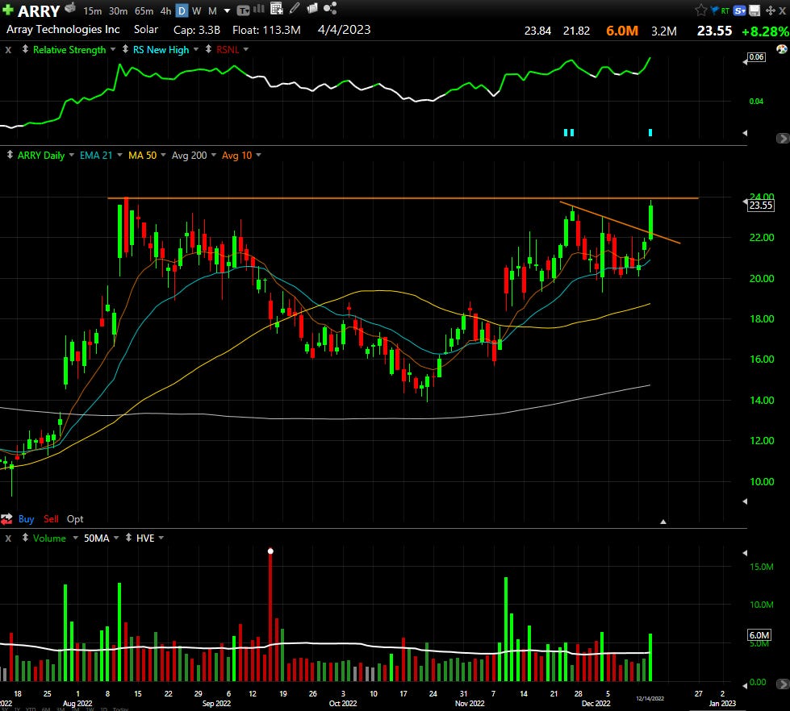This screenshot has height=711, width=790.
Task: Click Array Technologies Inc company name
Action: click(63, 30)
